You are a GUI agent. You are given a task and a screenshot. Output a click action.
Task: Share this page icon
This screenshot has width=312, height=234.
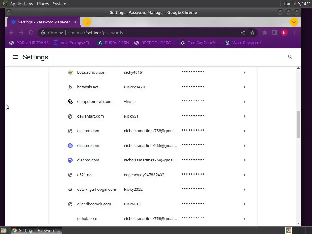point(243,33)
